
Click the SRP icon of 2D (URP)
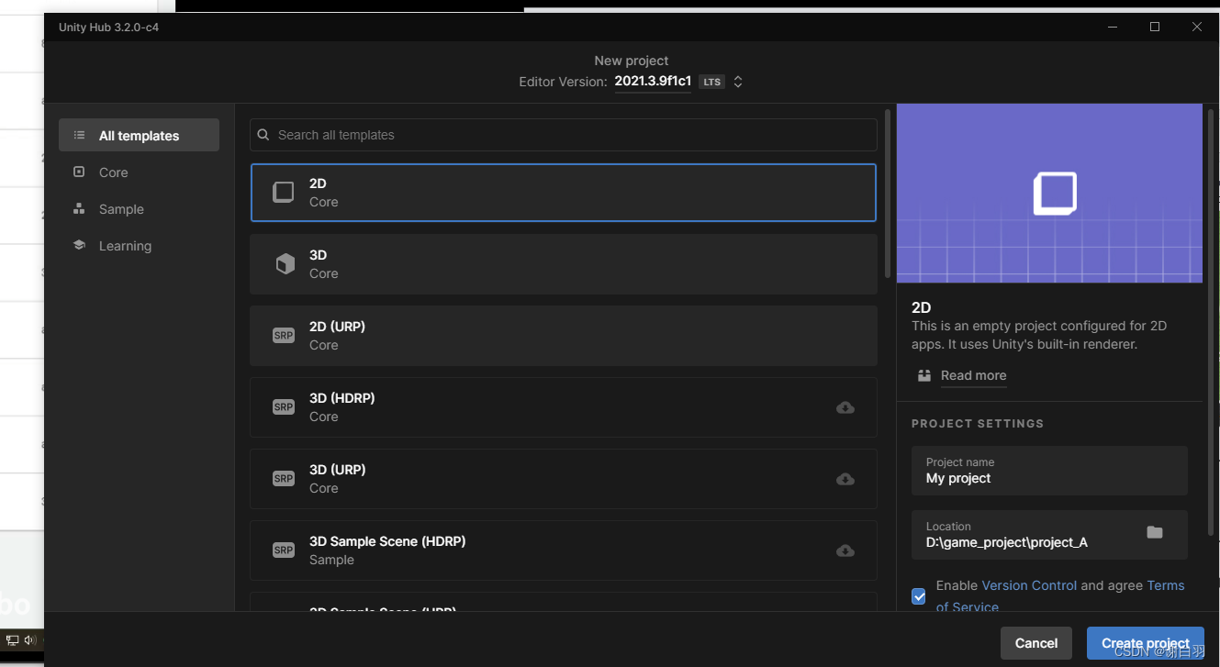click(x=284, y=336)
